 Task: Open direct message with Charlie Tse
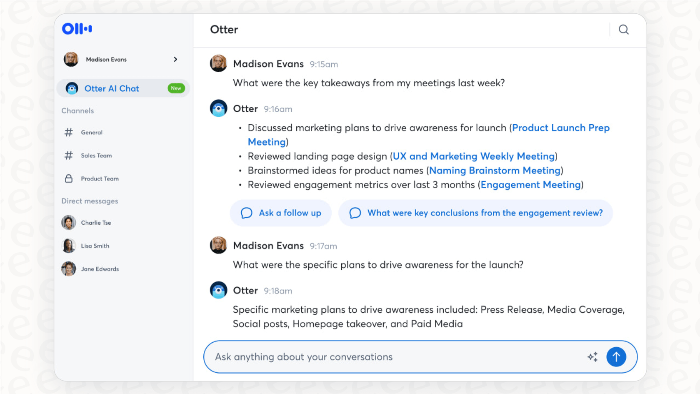pos(68,222)
